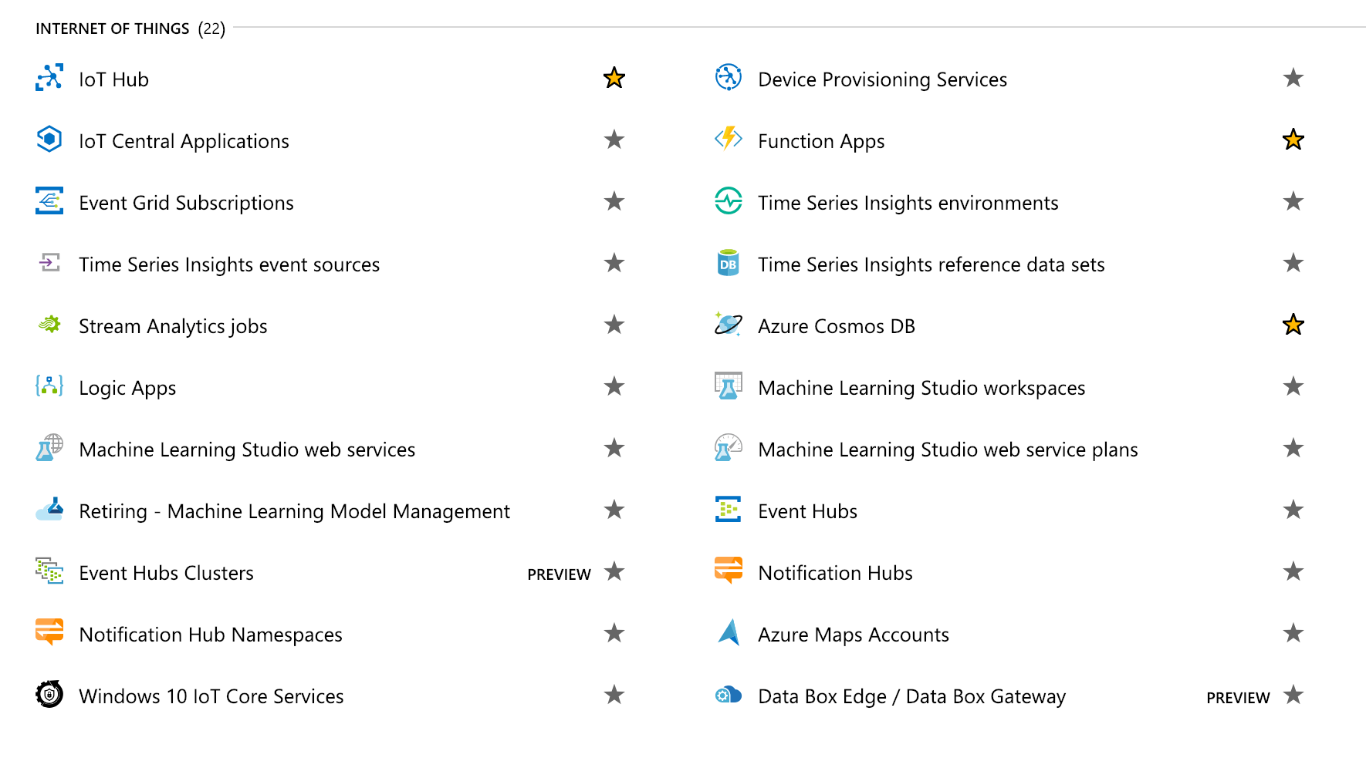Open Azure Cosmos DB via its planet icon
The image size is (1366, 768).
(x=726, y=325)
